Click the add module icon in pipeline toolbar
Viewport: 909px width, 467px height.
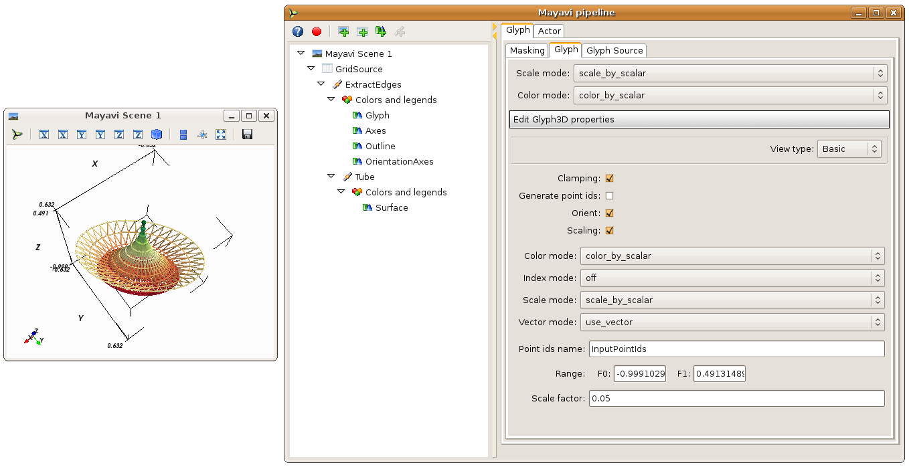(x=381, y=31)
